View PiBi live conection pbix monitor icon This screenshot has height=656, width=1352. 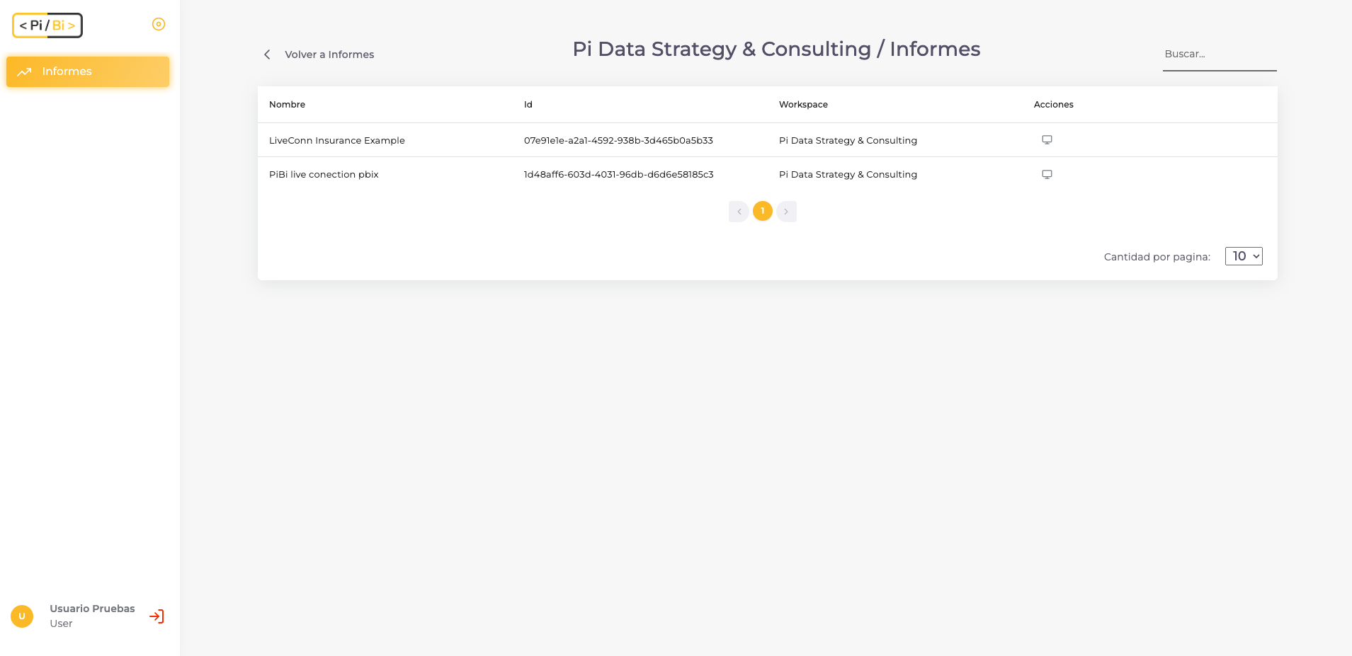coord(1047,174)
